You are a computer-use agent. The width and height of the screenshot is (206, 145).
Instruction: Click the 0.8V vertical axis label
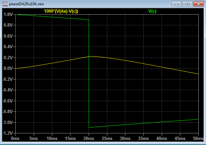pos(8,25)
